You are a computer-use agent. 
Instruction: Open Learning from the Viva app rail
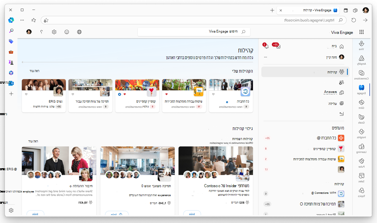pos(361,148)
